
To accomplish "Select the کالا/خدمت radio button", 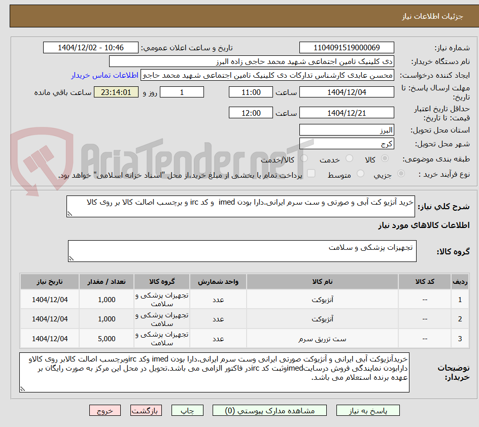I will click(304, 158).
